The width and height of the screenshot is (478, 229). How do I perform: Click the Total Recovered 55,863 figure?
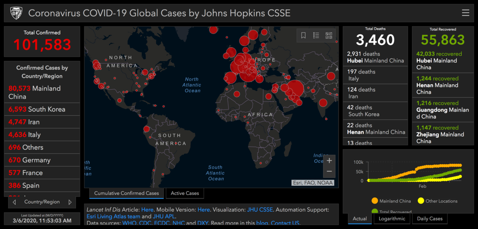coord(443,40)
